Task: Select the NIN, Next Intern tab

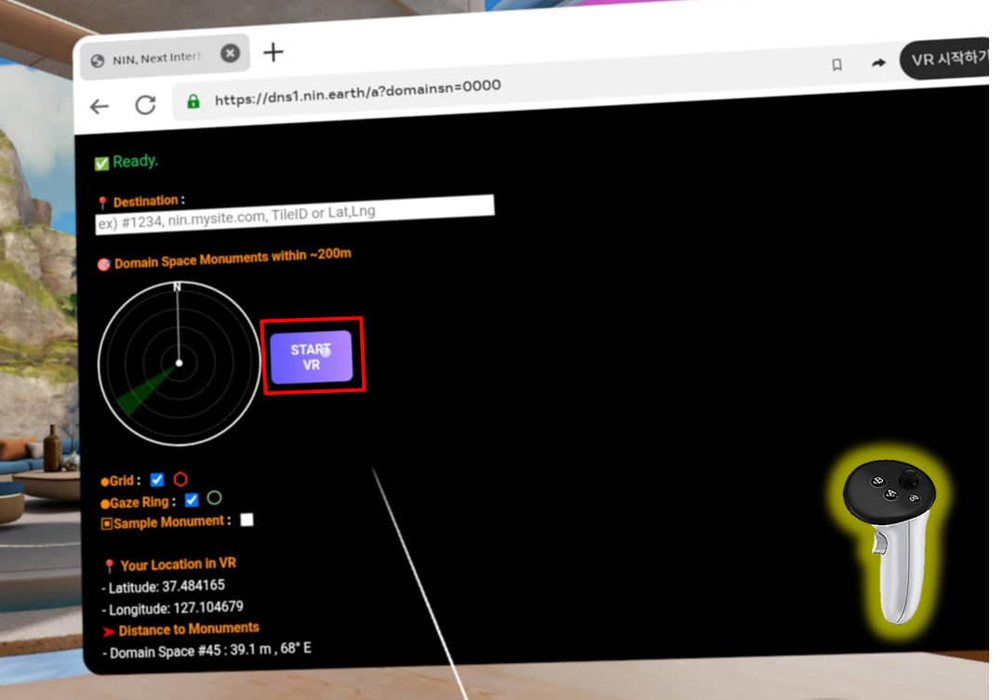Action: (155, 58)
